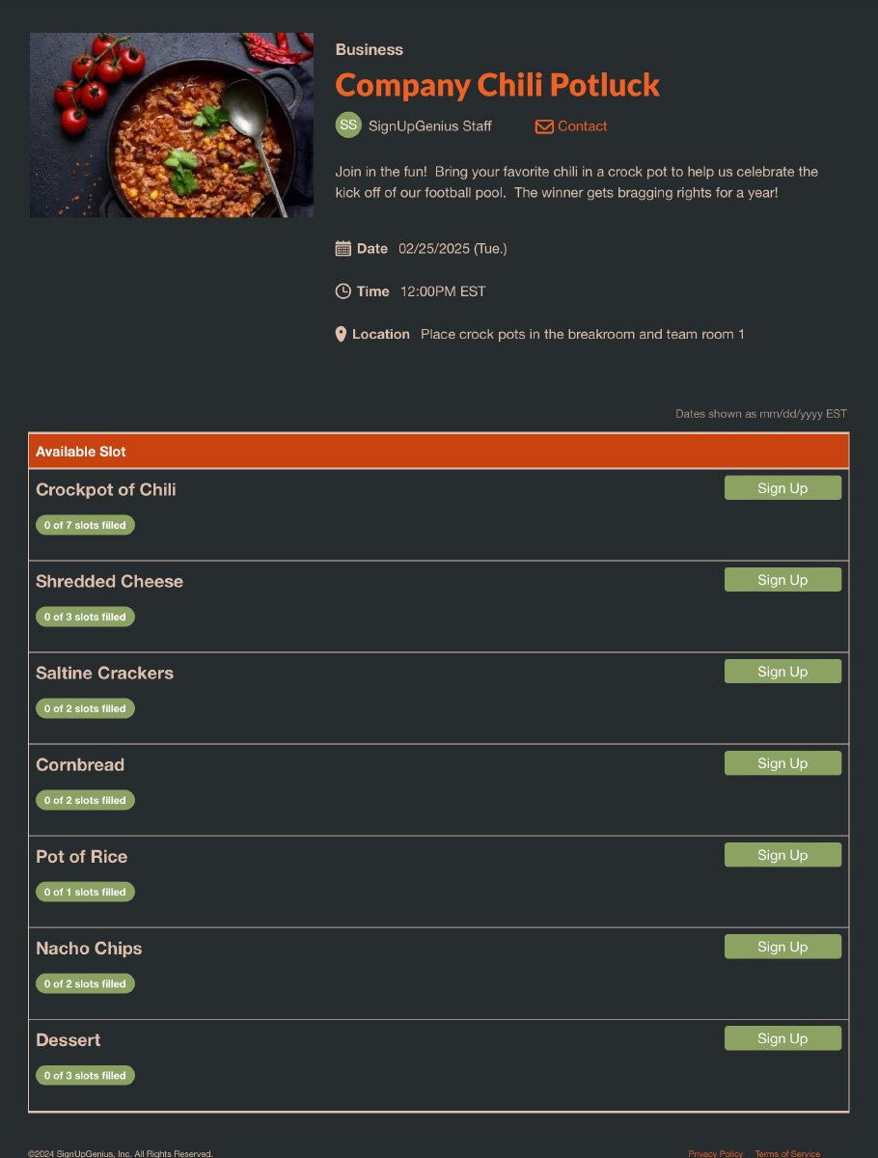878x1158 pixels.
Task: Click the Company Chili Potluck title
Action: click(x=497, y=85)
